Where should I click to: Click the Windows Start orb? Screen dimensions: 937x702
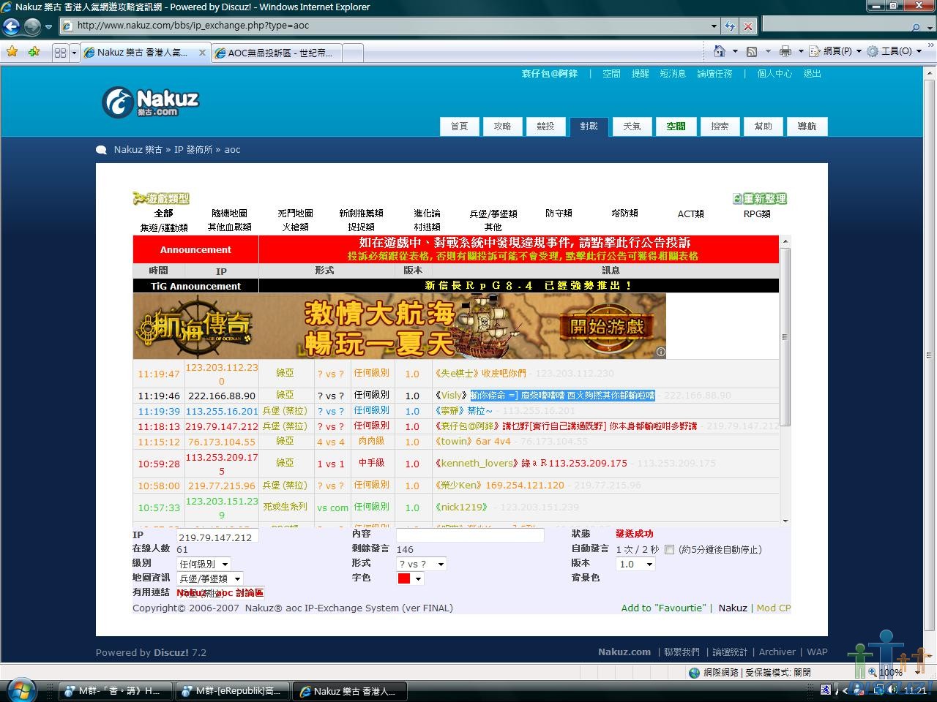20,690
